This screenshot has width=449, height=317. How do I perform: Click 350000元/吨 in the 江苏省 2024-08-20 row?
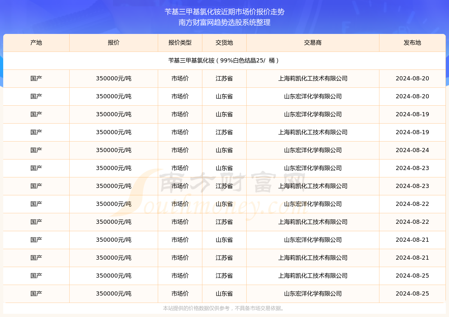click(x=114, y=78)
